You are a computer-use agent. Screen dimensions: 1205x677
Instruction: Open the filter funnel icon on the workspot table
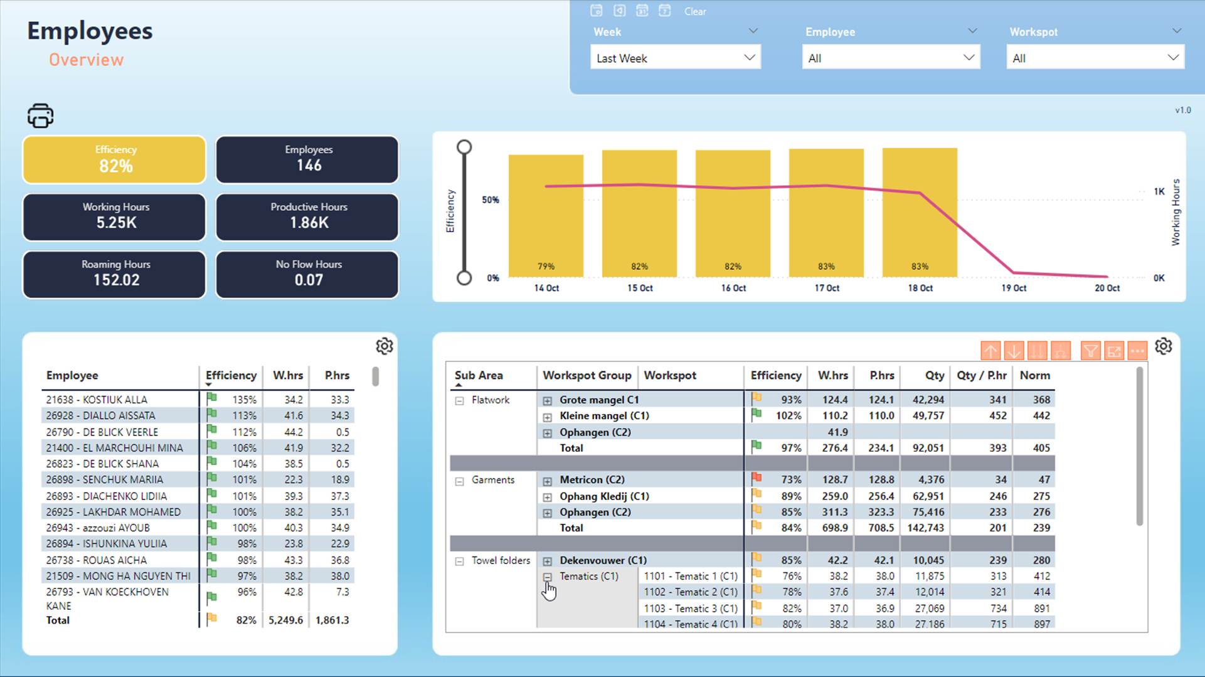(1090, 351)
